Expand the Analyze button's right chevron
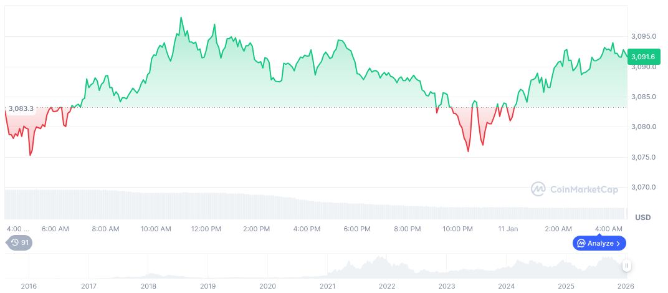The height and width of the screenshot is (293, 668). (618, 243)
